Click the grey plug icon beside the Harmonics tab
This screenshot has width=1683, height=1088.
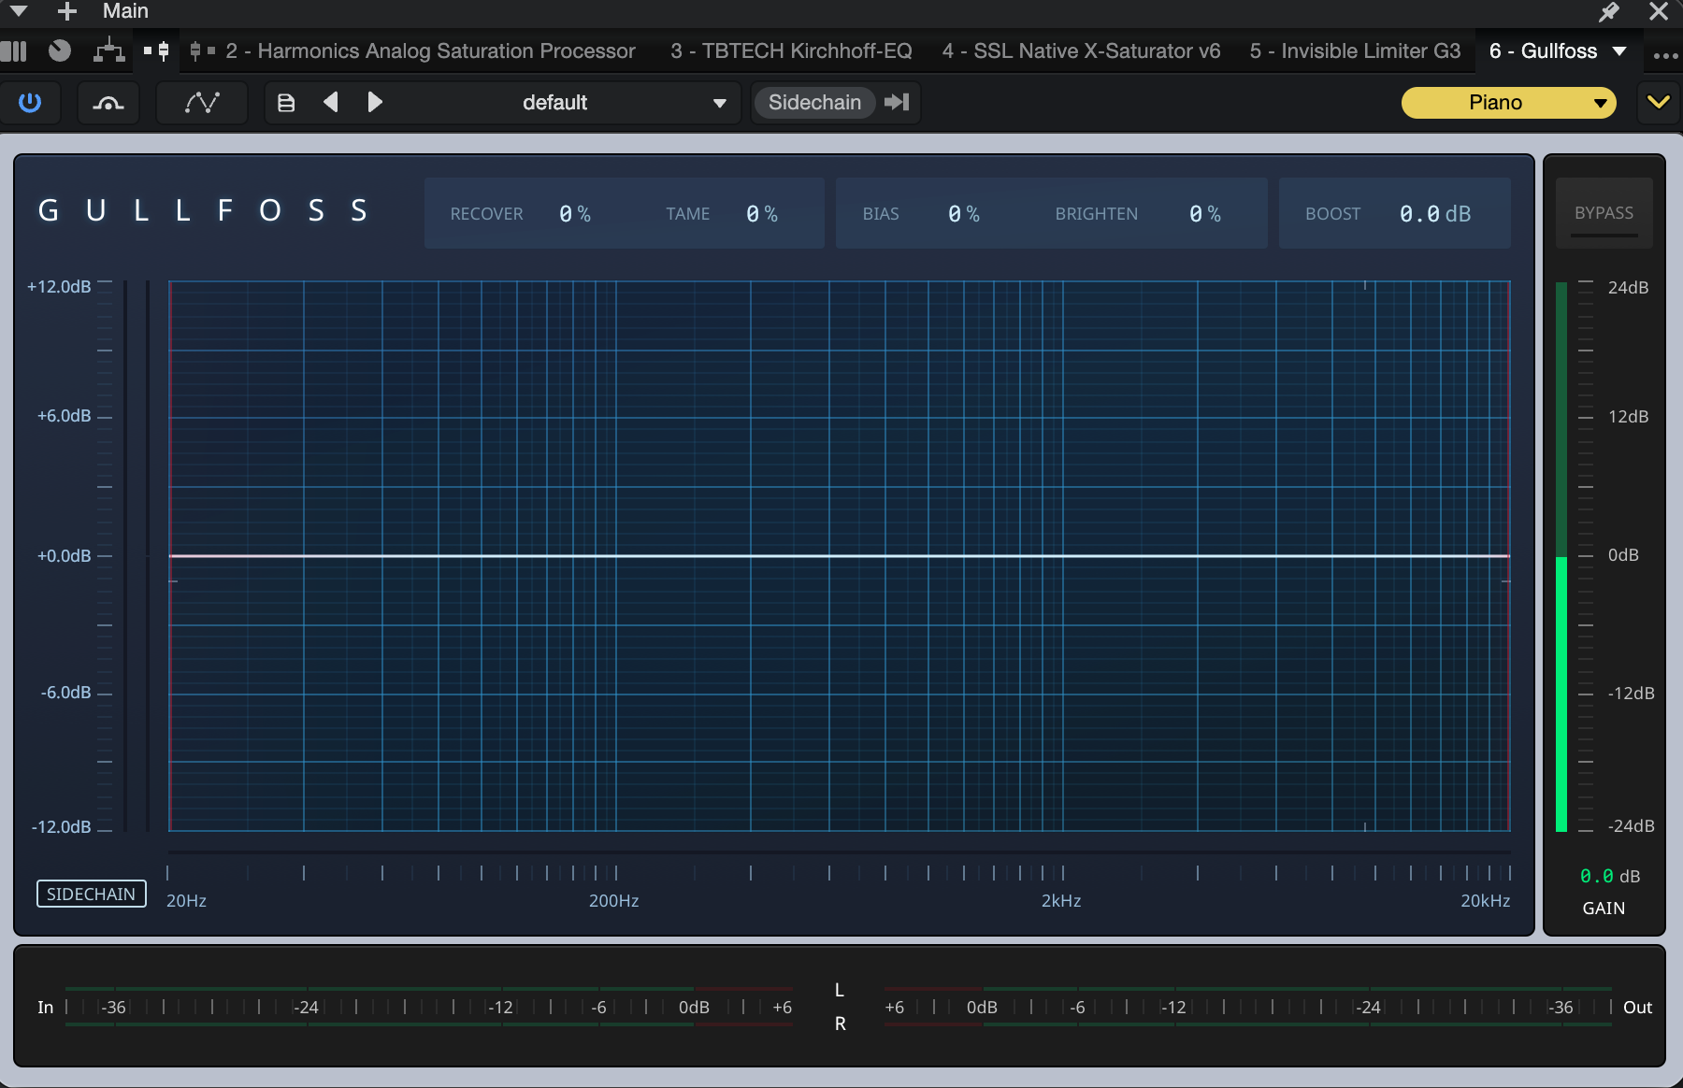(202, 50)
